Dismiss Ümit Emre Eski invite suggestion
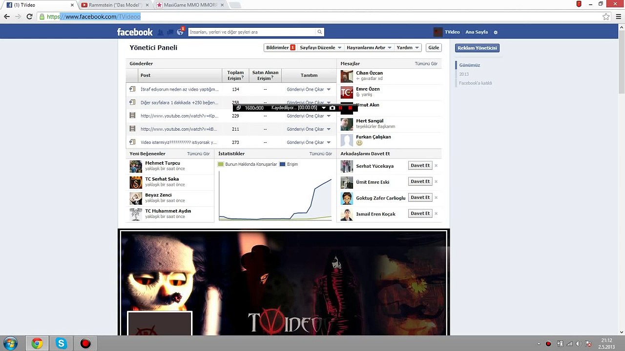This screenshot has height=351, width=625. pos(436,182)
